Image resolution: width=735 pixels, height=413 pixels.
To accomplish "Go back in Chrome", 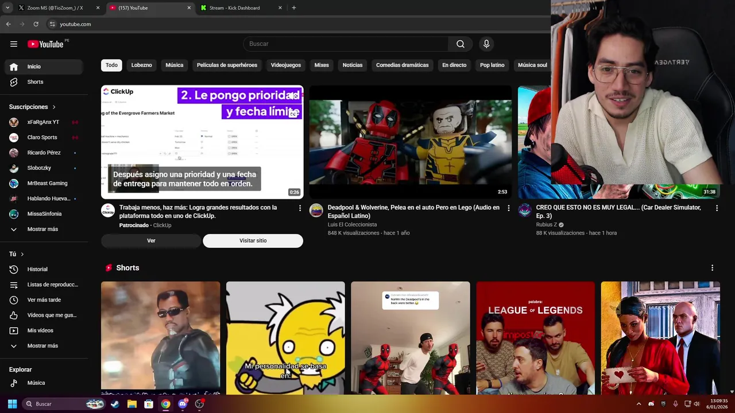I will [x=8, y=24].
